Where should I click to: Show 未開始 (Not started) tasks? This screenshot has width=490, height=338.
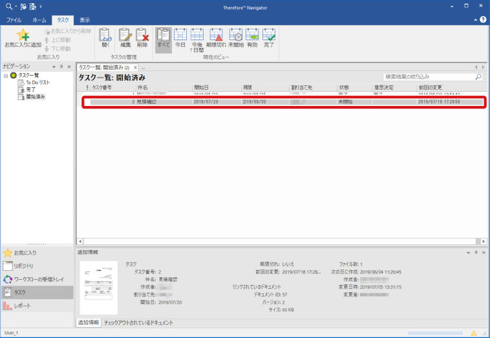pos(235,38)
